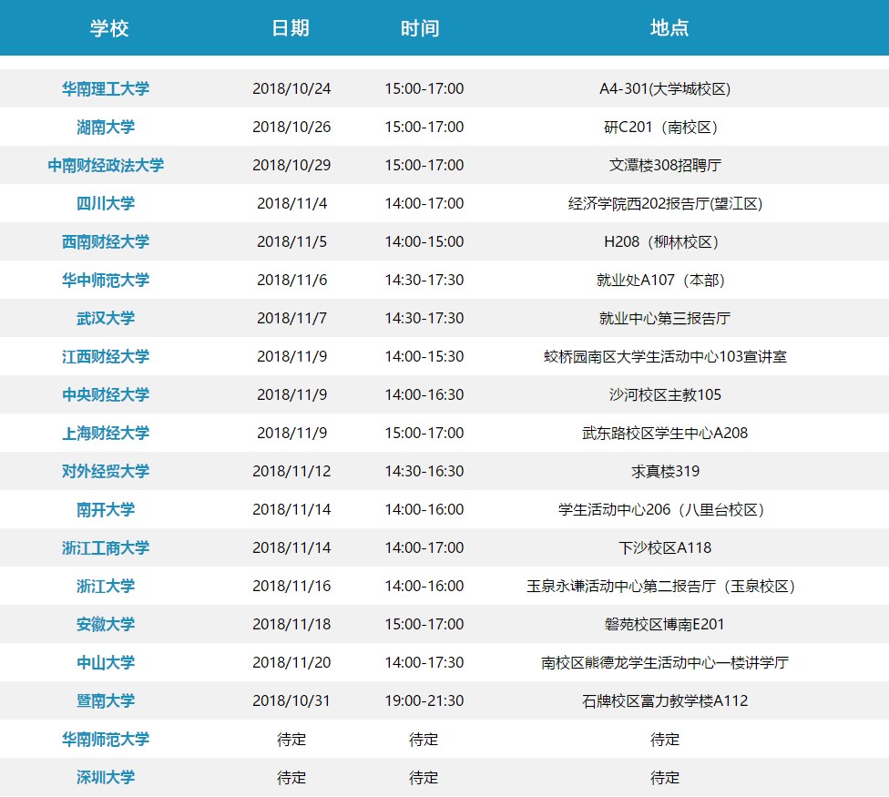Click the 浙江大学 school link
Screen dimensions: 889x797
(x=106, y=586)
